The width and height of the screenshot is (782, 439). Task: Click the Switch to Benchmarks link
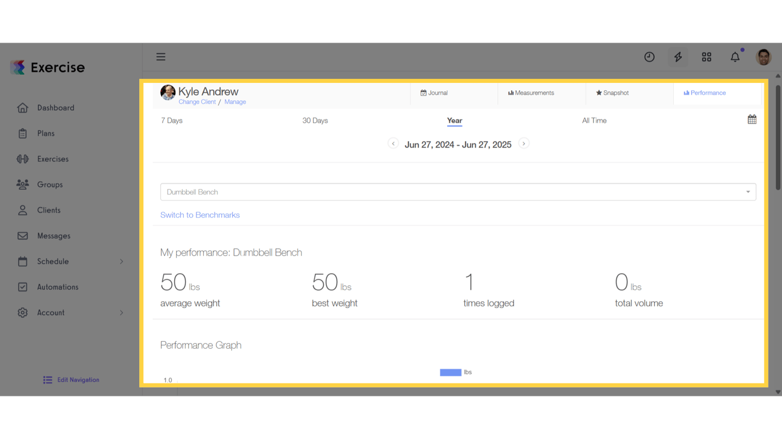coord(200,214)
